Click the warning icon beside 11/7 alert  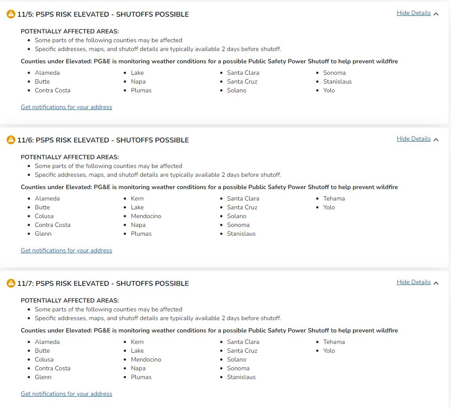[x=11, y=283]
